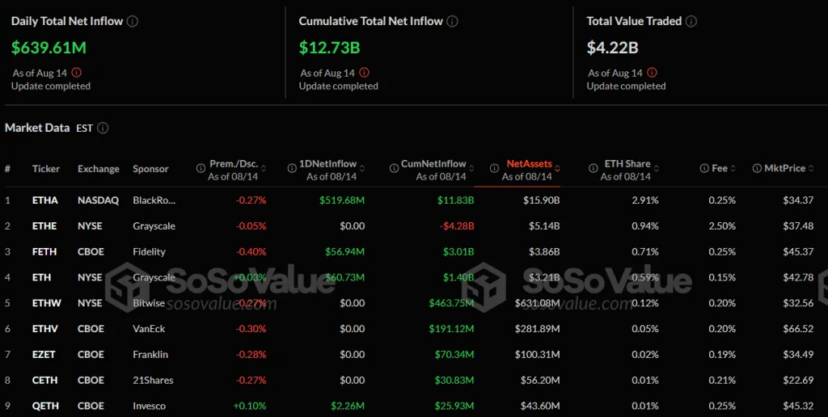This screenshot has width=828, height=417.
Task: Click the $4.22B total value traded
Action: coord(613,48)
